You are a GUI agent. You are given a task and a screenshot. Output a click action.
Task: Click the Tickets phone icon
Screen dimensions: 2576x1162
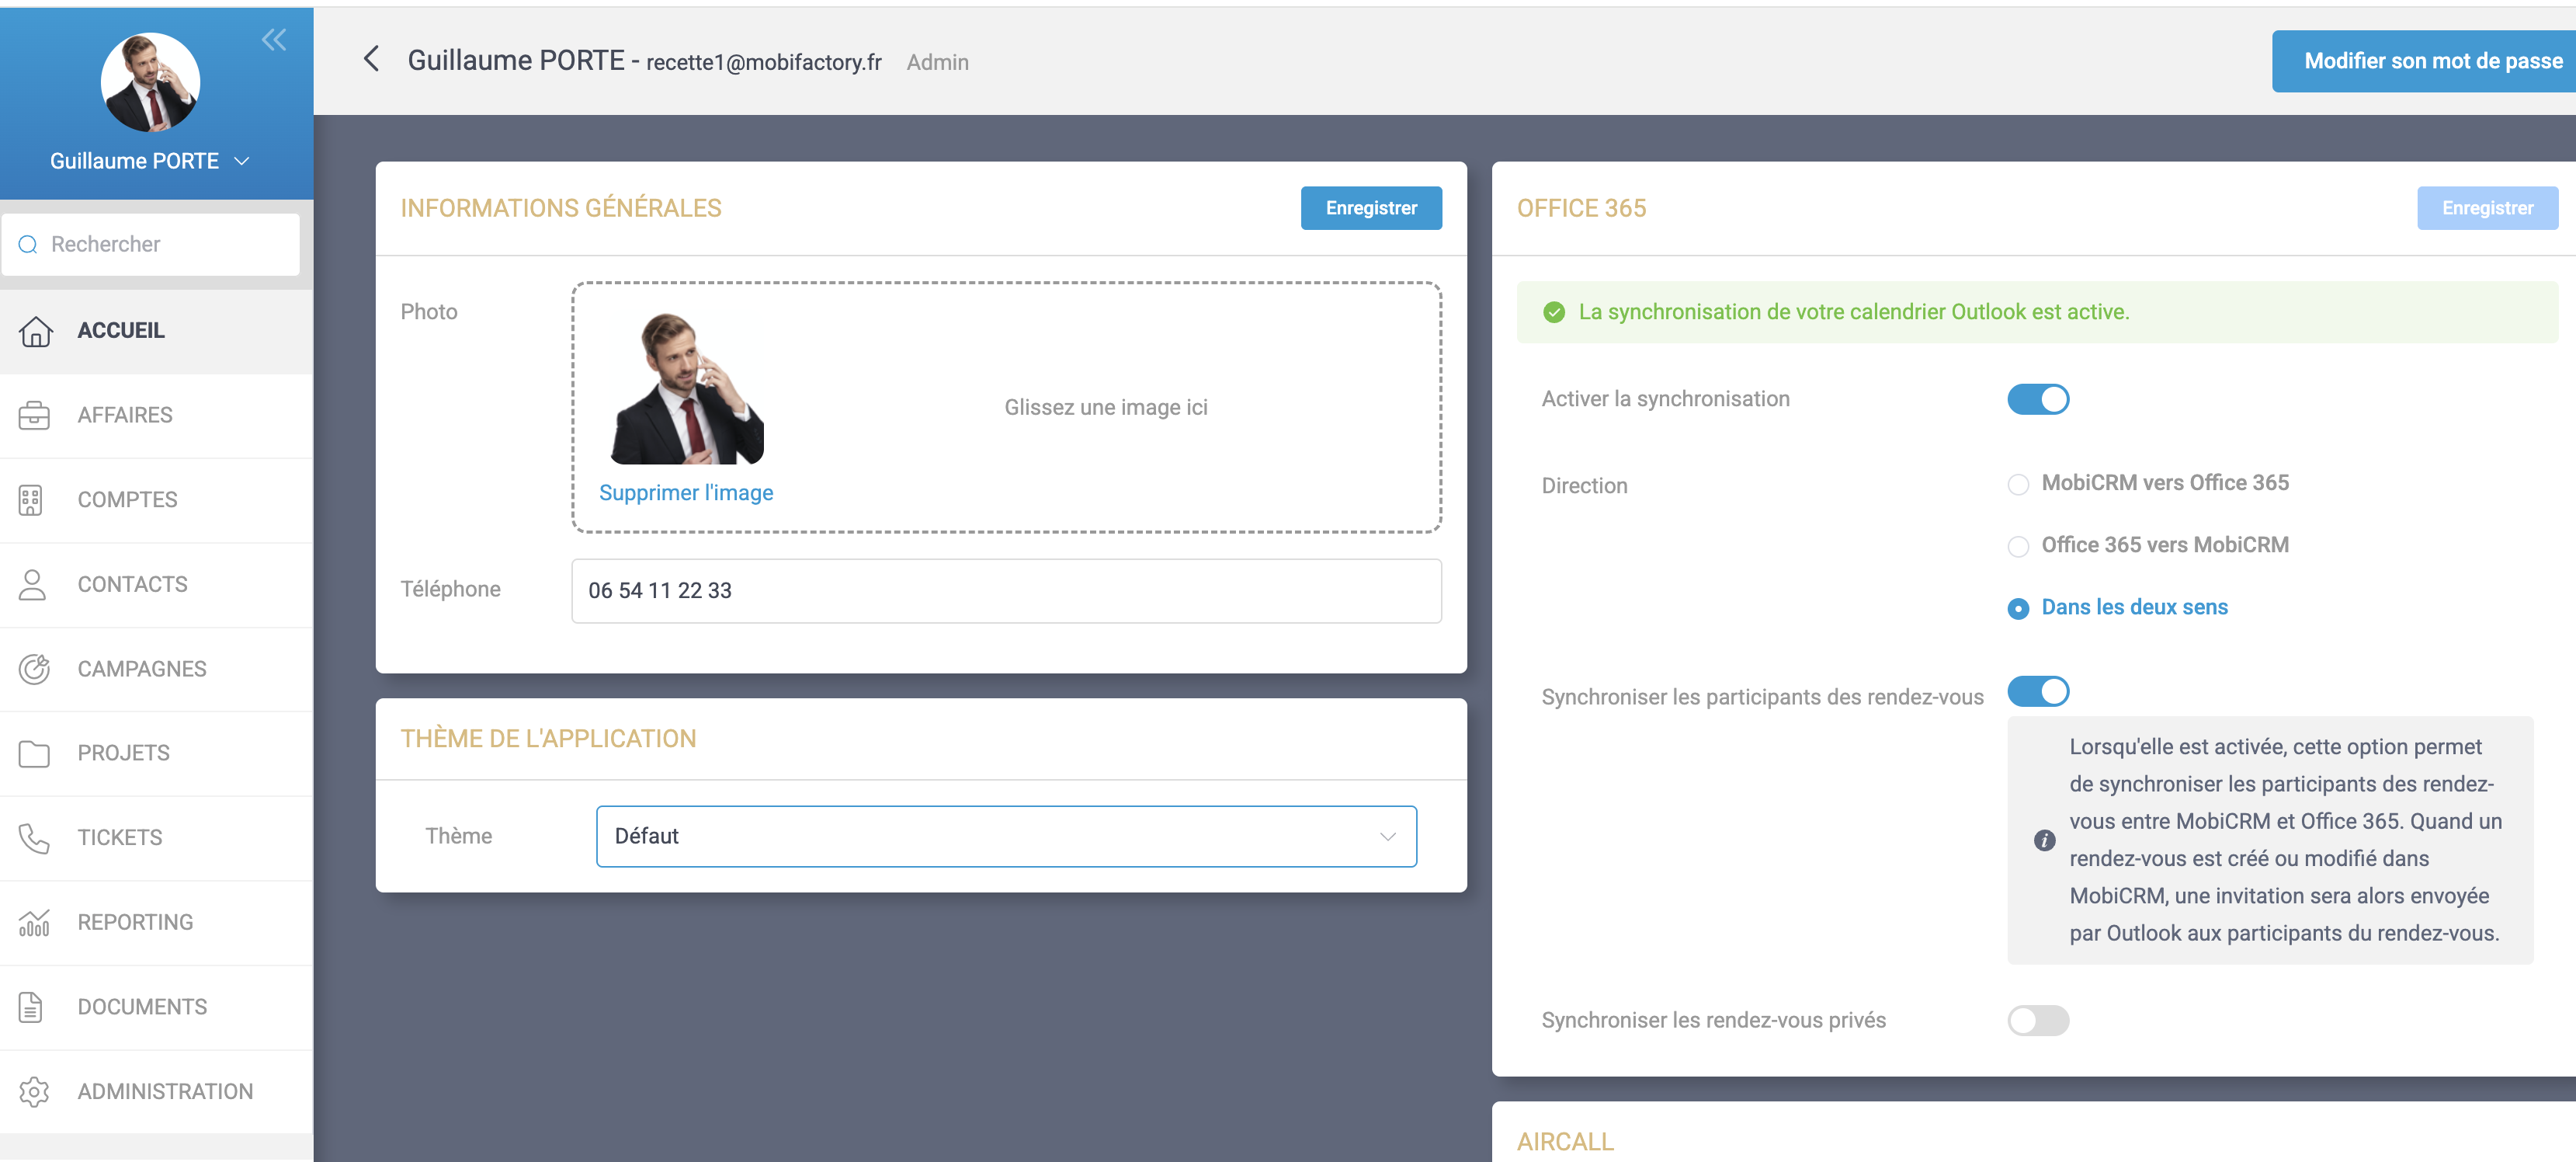(33, 838)
